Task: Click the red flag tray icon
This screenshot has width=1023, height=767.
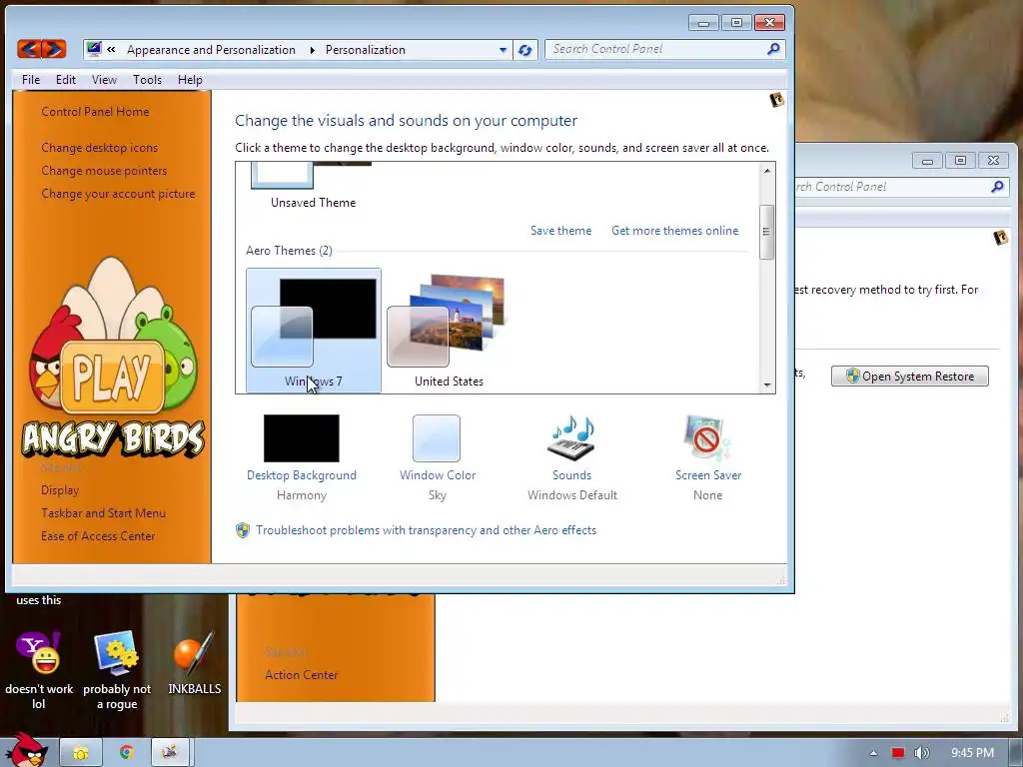Action: [898, 753]
